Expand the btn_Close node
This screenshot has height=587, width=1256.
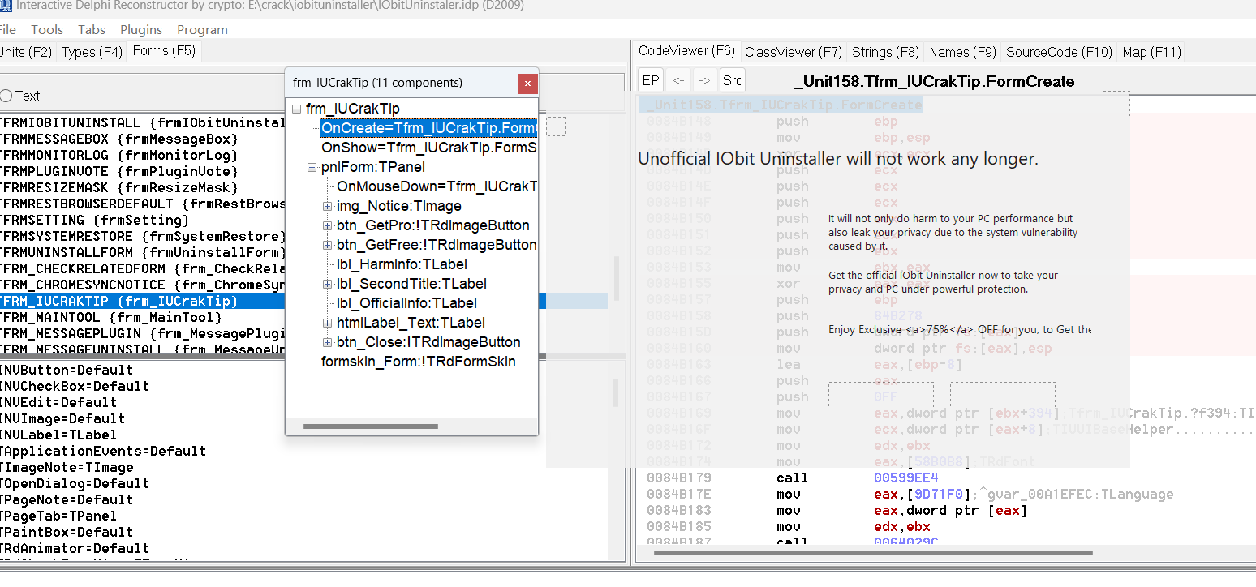pyautogui.click(x=328, y=342)
